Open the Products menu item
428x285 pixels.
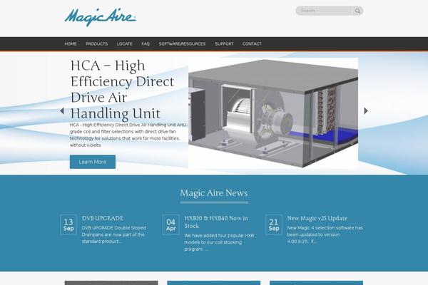click(x=96, y=43)
